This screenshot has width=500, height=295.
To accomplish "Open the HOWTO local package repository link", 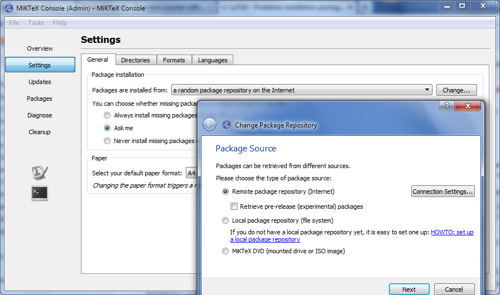I will pyautogui.click(x=452, y=232).
